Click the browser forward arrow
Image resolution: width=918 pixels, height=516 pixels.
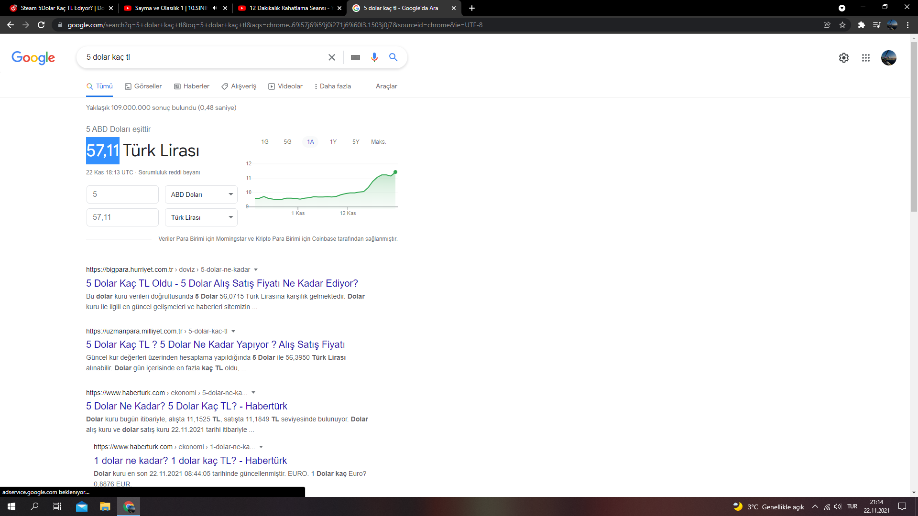pos(26,25)
